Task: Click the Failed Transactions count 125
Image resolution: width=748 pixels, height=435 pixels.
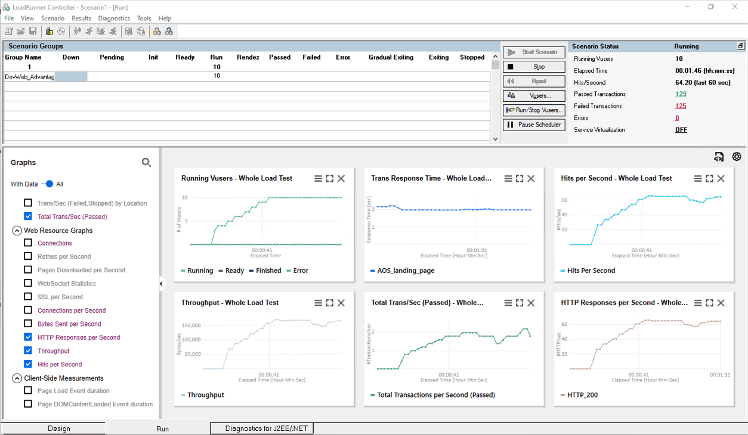Action: [681, 106]
